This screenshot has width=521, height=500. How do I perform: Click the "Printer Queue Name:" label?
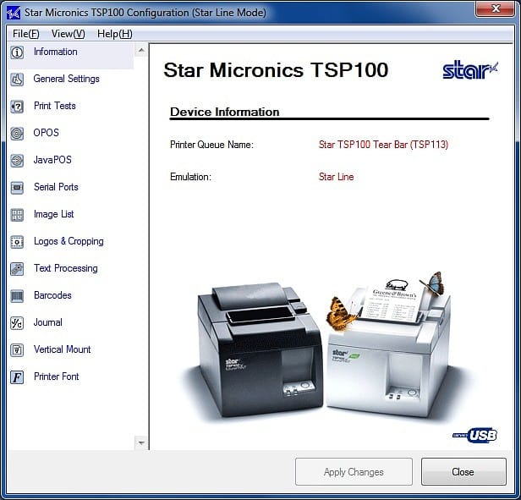211,145
